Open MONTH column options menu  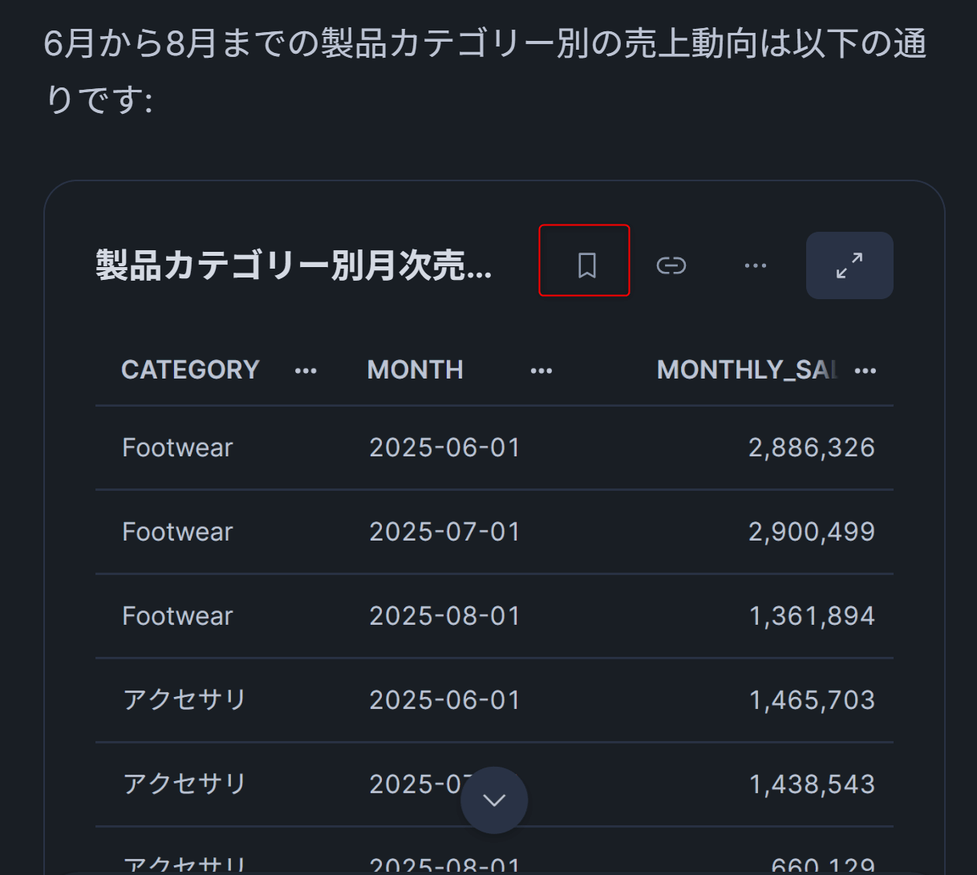coord(541,371)
